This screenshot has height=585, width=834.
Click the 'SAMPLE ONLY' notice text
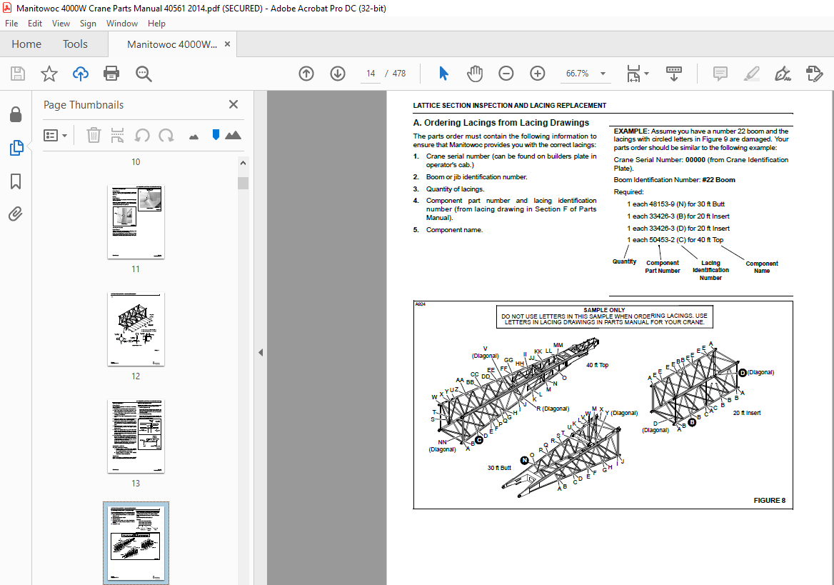coord(604,310)
